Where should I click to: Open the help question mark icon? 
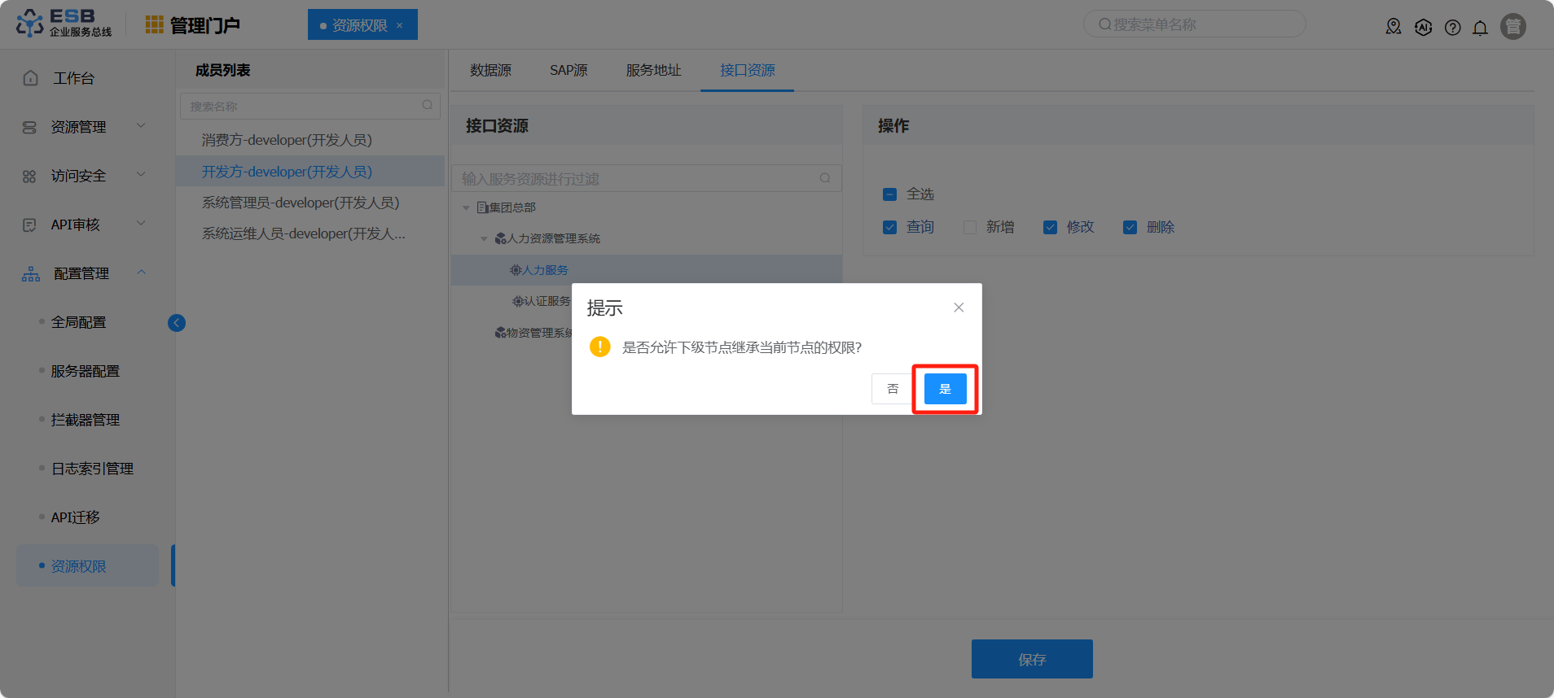click(x=1452, y=28)
